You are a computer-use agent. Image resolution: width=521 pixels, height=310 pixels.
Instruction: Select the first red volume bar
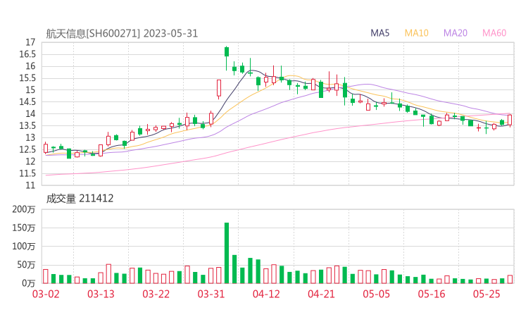(46, 275)
